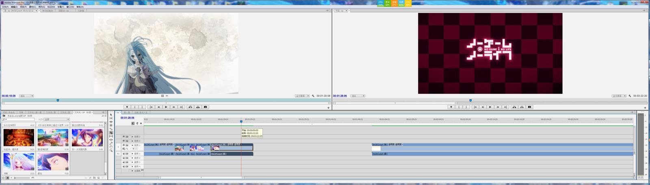Go to Out point in Program monitor
650x185 pixels.
(x=505, y=107)
